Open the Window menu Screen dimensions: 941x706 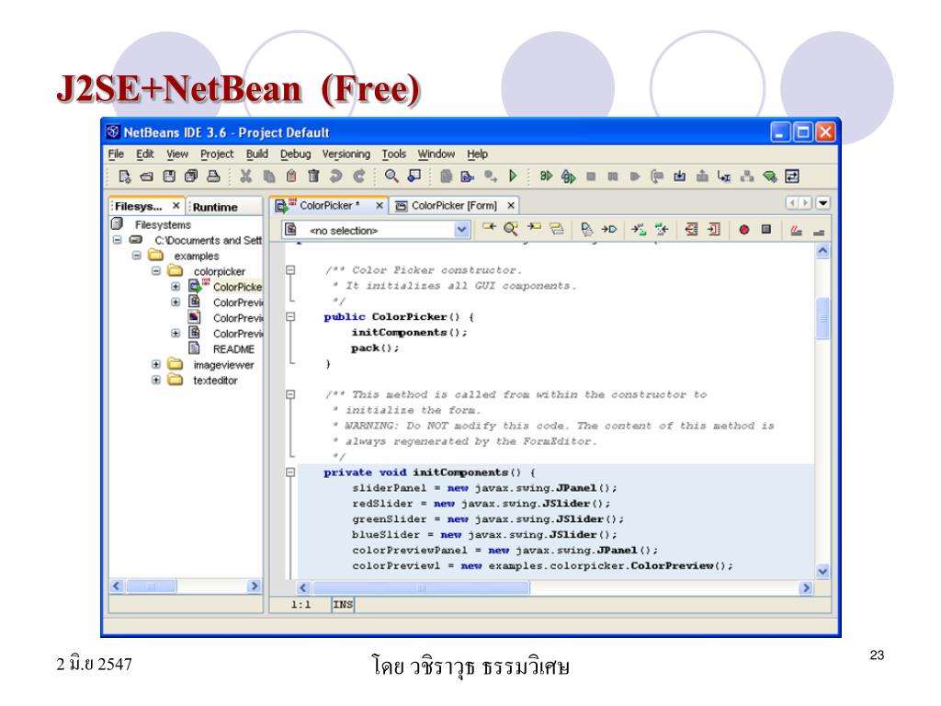(x=436, y=154)
